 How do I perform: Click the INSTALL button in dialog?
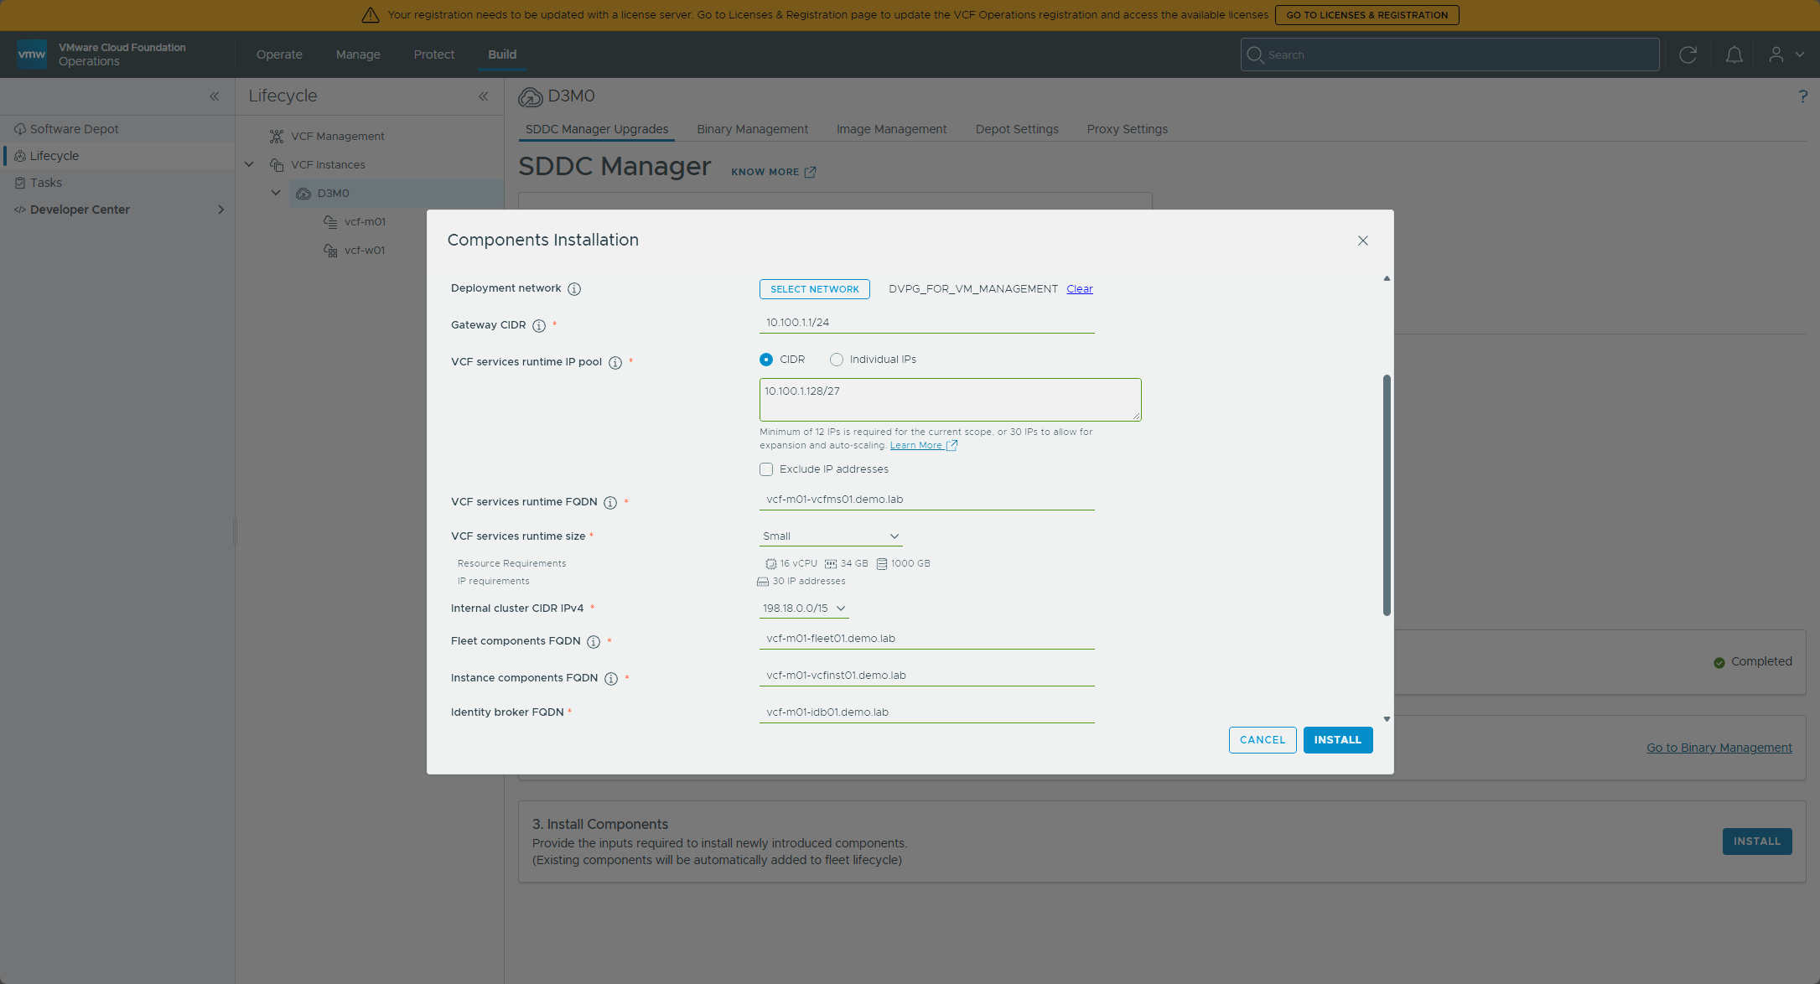pos(1338,740)
